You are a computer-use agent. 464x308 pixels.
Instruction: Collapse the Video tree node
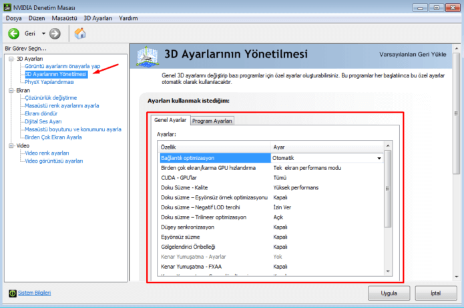(11, 146)
